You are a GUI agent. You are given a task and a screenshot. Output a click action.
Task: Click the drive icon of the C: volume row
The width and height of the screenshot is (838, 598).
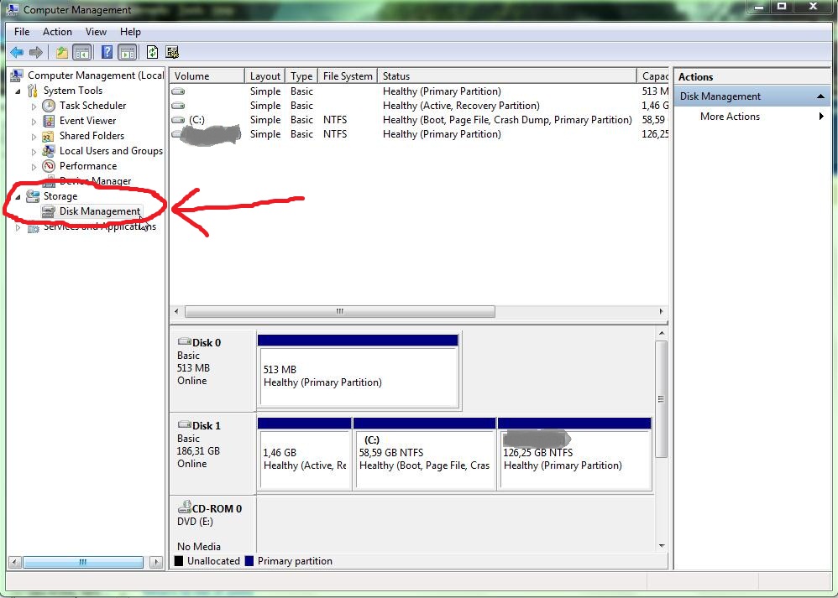[x=179, y=120]
